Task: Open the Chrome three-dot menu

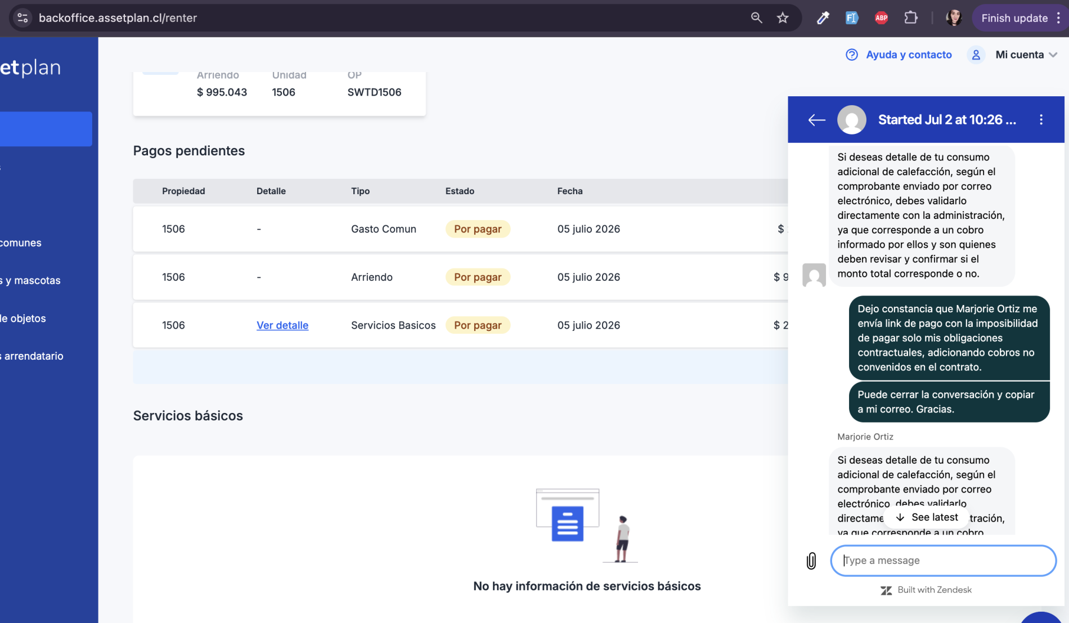Action: (x=1058, y=18)
